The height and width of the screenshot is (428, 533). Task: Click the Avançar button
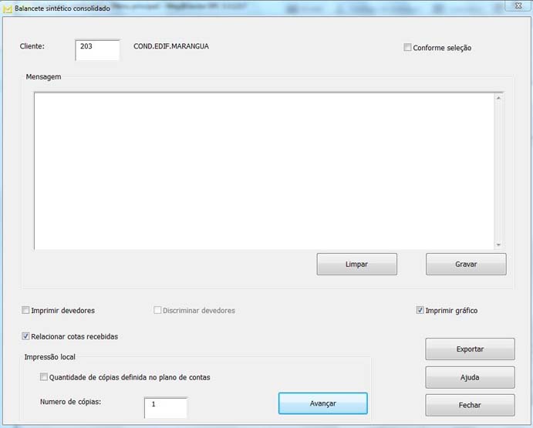(x=322, y=403)
